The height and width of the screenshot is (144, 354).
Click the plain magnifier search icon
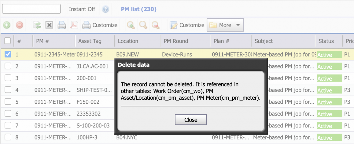click(143, 25)
